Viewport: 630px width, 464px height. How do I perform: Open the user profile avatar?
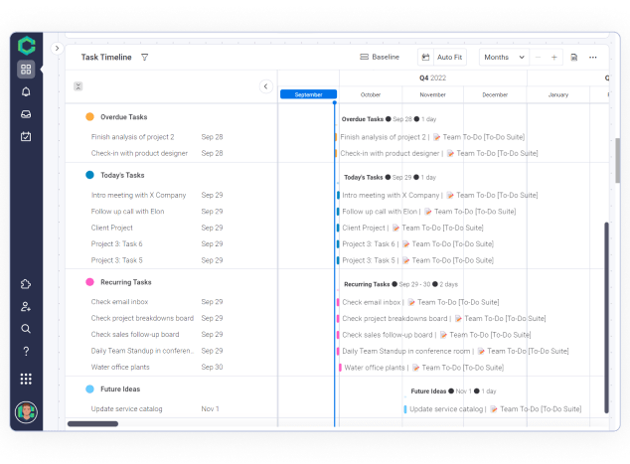point(26,412)
